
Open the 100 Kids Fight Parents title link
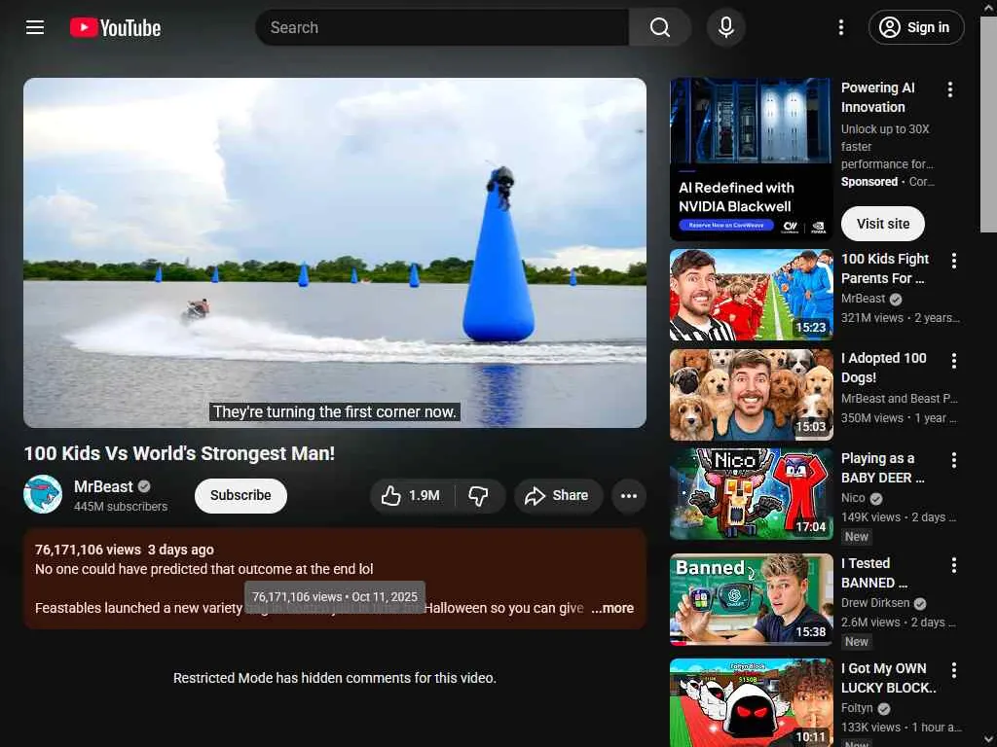click(884, 268)
